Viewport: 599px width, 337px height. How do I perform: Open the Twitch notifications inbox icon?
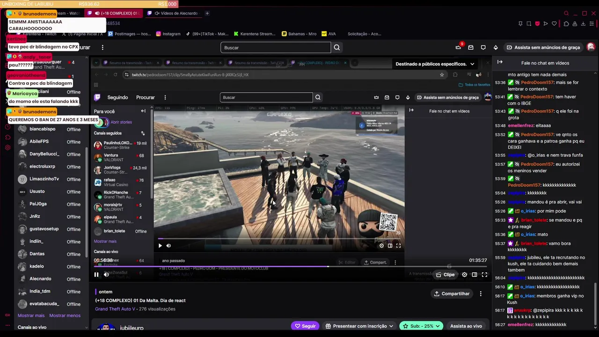click(x=471, y=47)
